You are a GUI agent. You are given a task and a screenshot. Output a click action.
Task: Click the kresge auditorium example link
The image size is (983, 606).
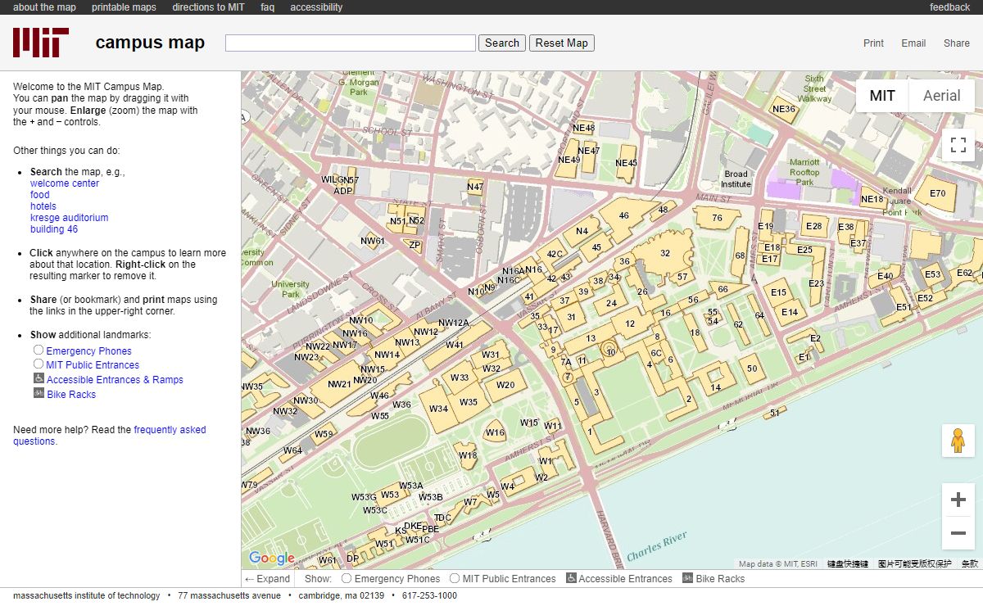click(x=69, y=218)
